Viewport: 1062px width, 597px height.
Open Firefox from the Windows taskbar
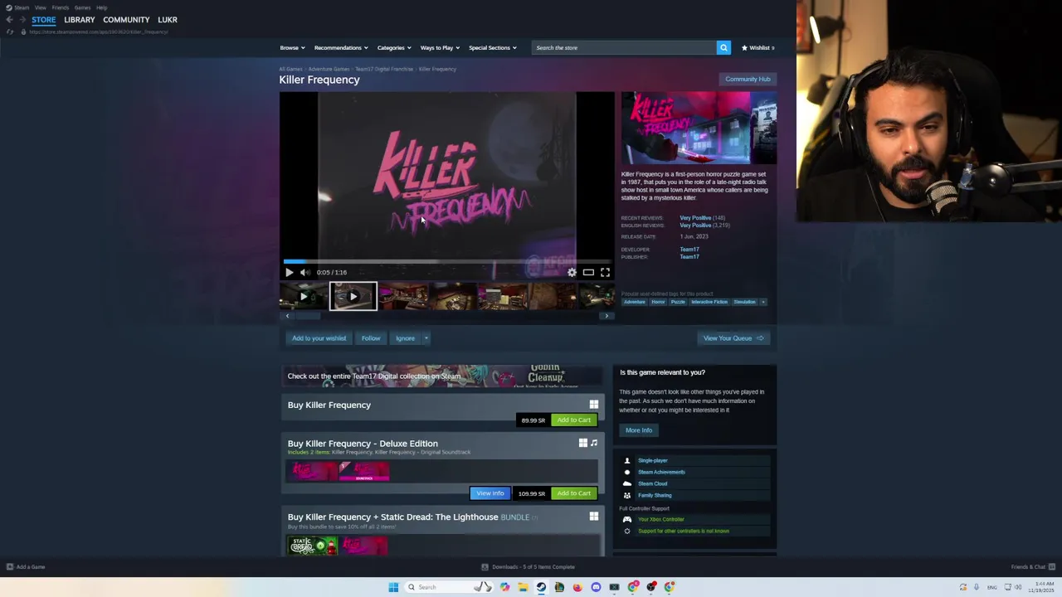(577, 587)
